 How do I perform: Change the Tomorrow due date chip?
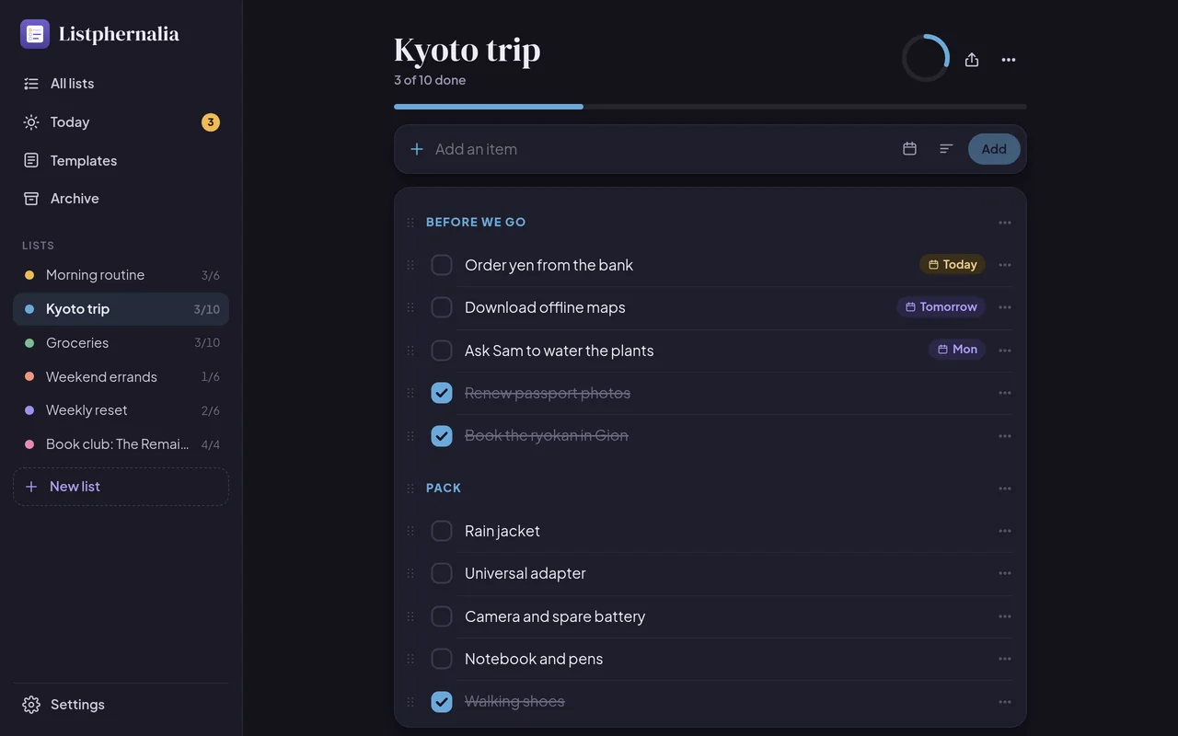point(941,307)
